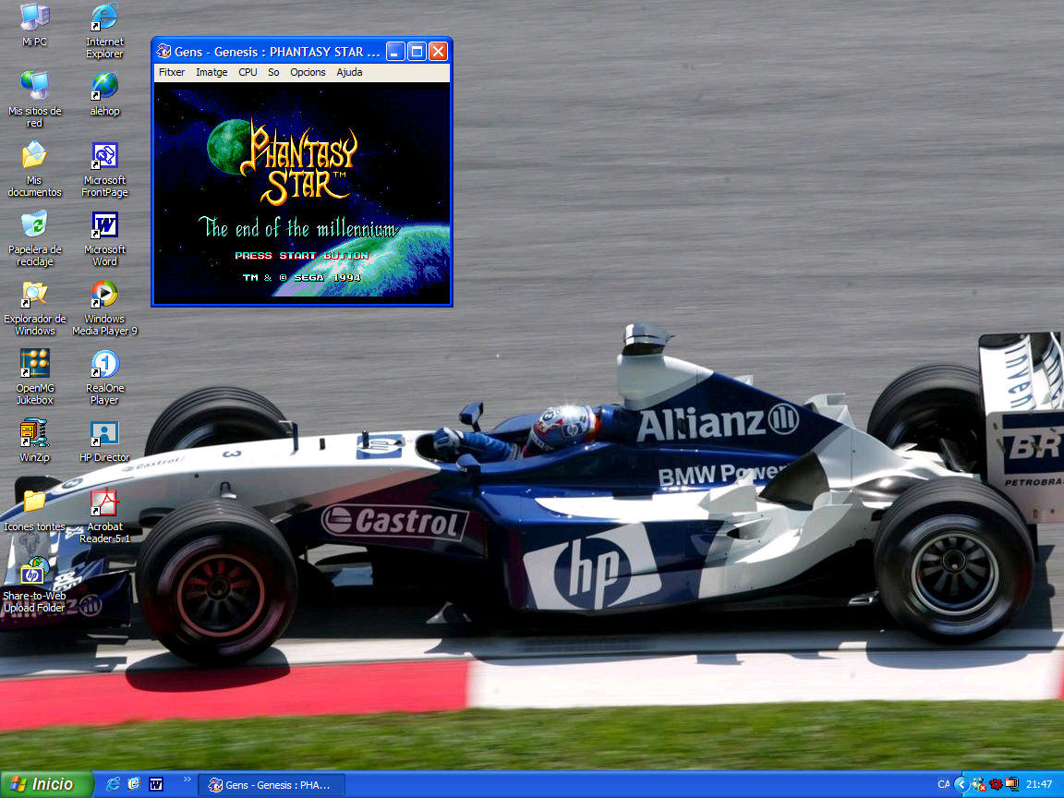
Task: Select the Icones tontes folder
Action: coord(34,510)
